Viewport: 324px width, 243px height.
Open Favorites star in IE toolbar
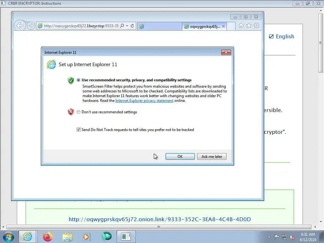[249, 26]
